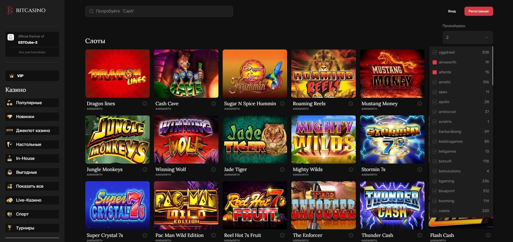The height and width of the screenshot is (242, 513).
Task: Open info icon for Dragon lines
Action: pyautogui.click(x=145, y=104)
